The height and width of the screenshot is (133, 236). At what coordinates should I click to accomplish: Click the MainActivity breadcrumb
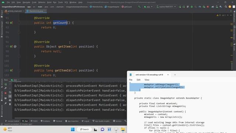[96, 7]
